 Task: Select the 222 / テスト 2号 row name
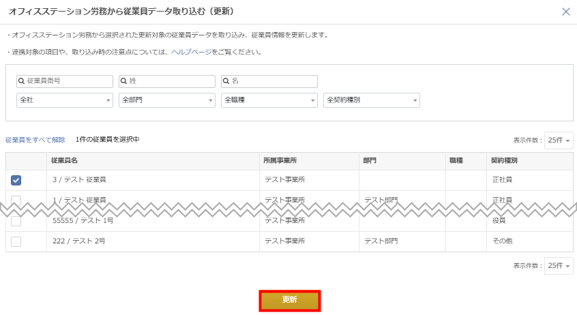tap(79, 241)
